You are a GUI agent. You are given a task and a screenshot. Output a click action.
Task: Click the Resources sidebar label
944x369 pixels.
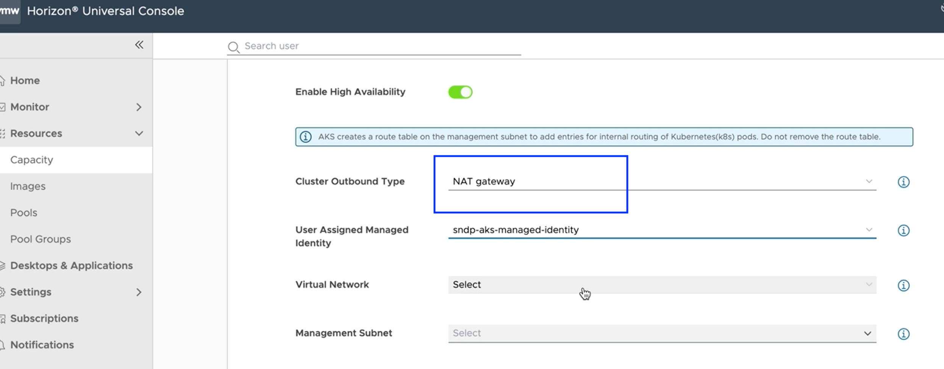pyautogui.click(x=36, y=133)
